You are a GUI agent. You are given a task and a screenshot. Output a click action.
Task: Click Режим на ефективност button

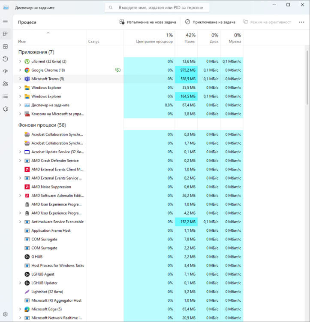pos(267,22)
